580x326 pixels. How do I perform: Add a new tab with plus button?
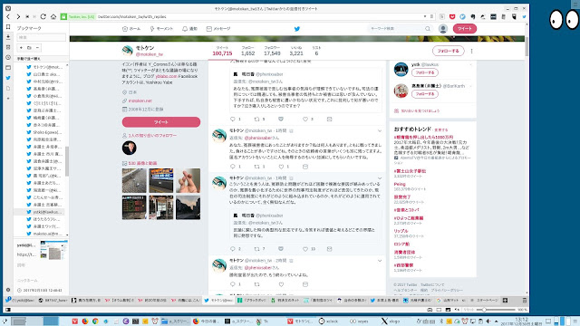pyautogui.click(x=505, y=300)
